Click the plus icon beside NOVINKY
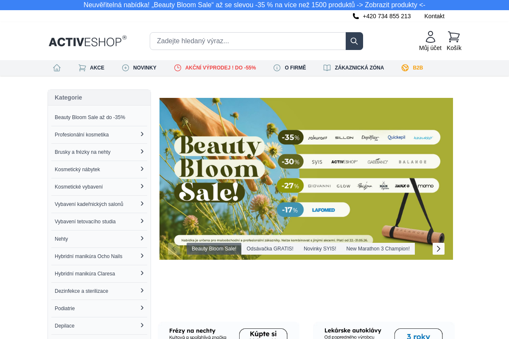This screenshot has height=339, width=509. (x=126, y=68)
